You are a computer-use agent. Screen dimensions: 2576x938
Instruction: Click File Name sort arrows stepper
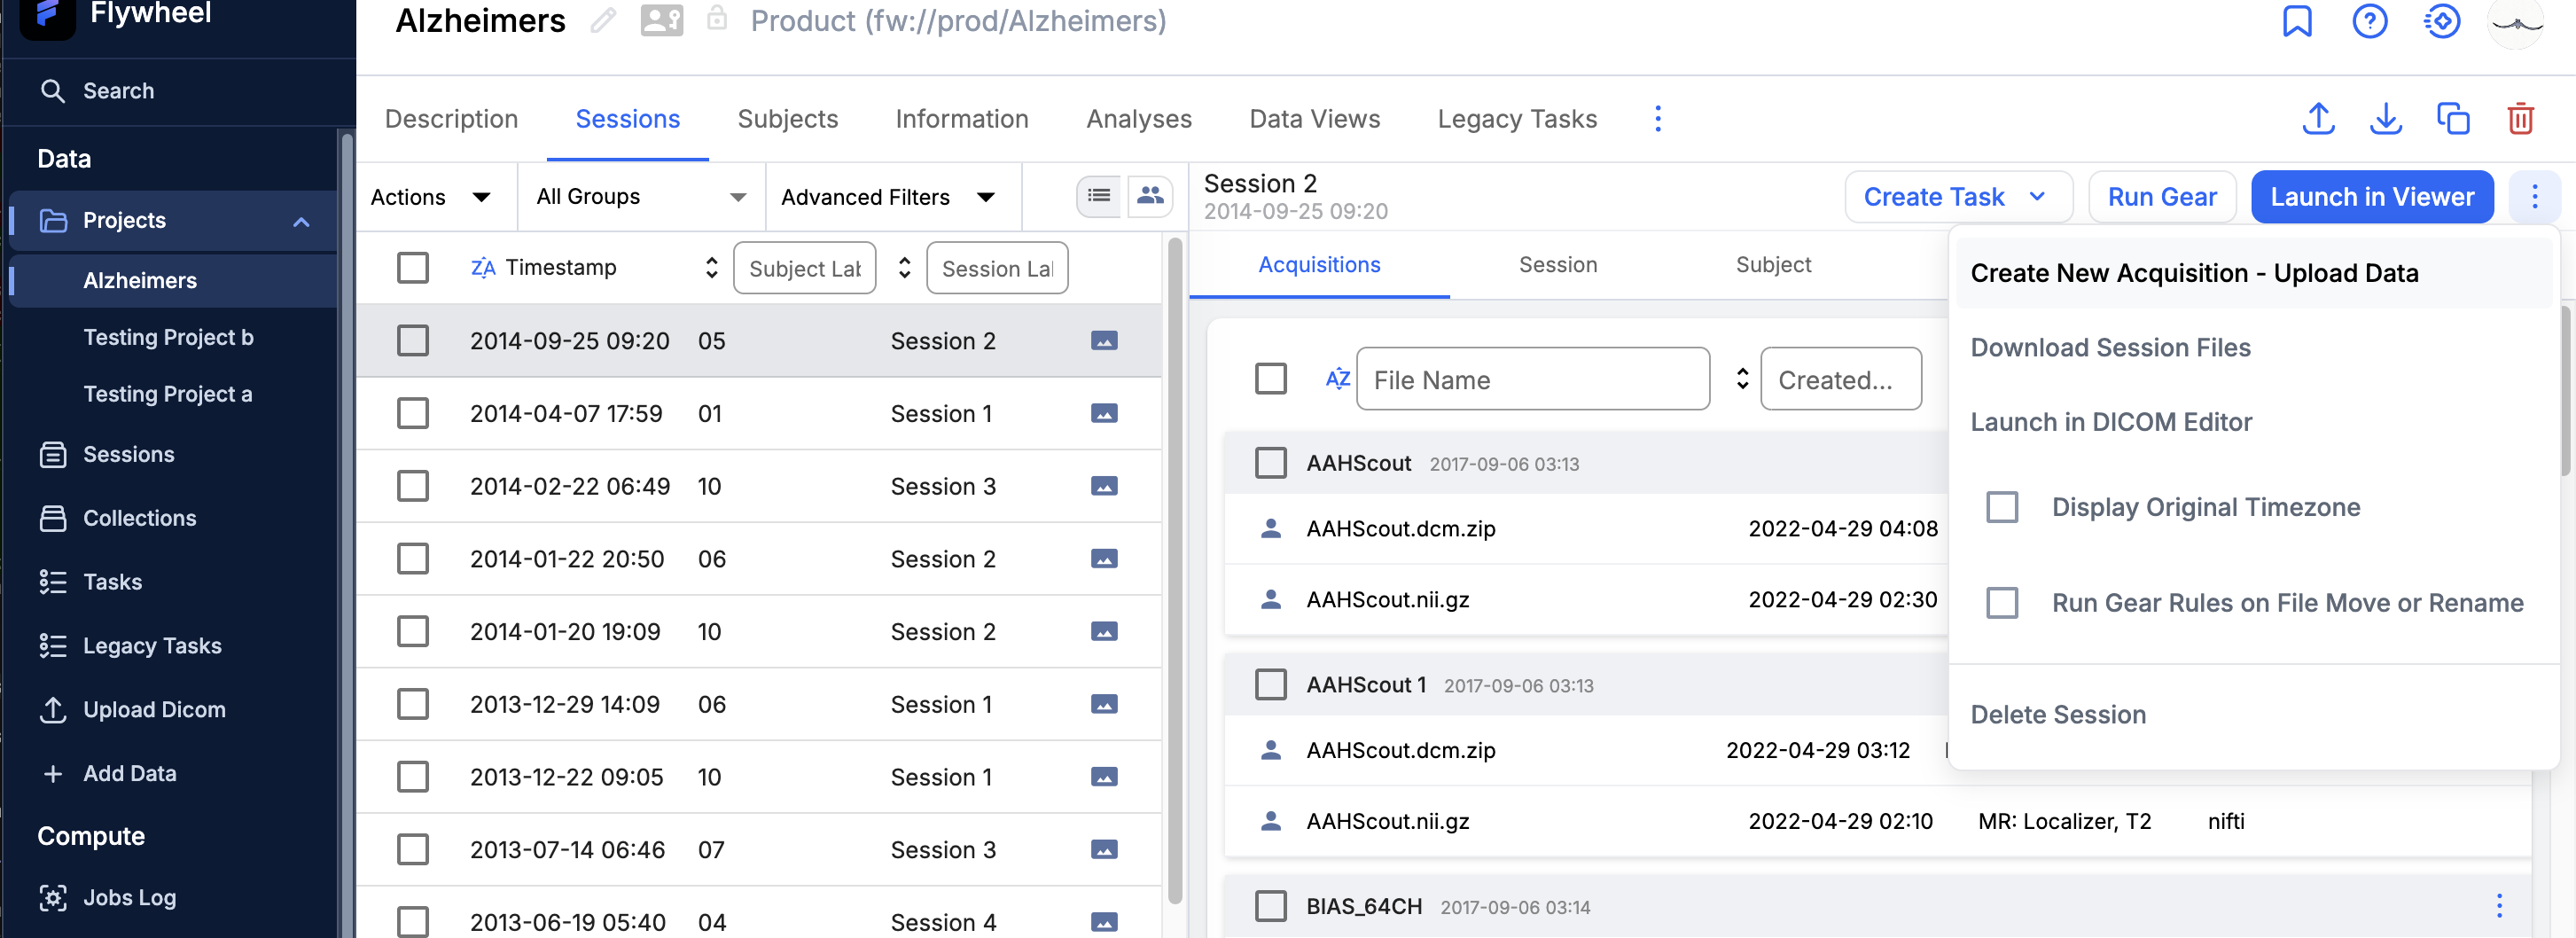[1742, 379]
